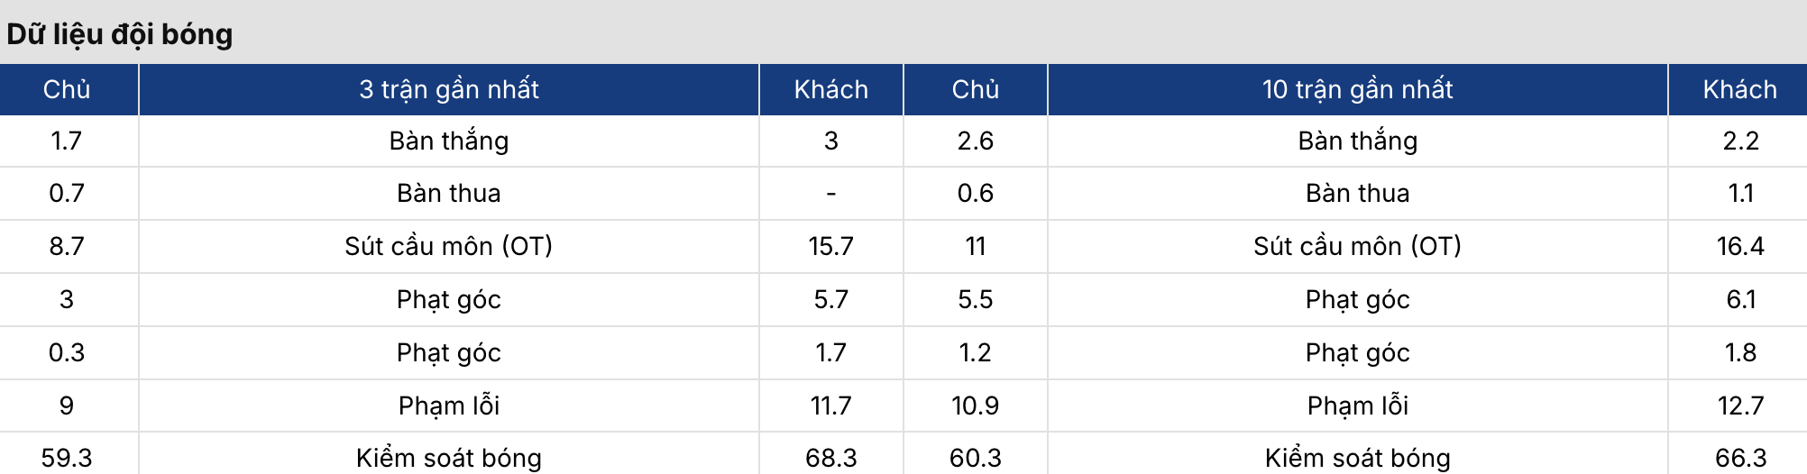Image resolution: width=1807 pixels, height=474 pixels.
Task: Select the home goals value 2.6
Action: (x=975, y=141)
